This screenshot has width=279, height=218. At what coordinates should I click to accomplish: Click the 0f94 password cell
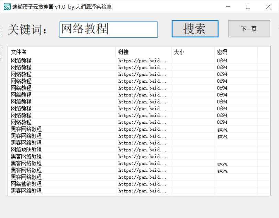(222, 60)
